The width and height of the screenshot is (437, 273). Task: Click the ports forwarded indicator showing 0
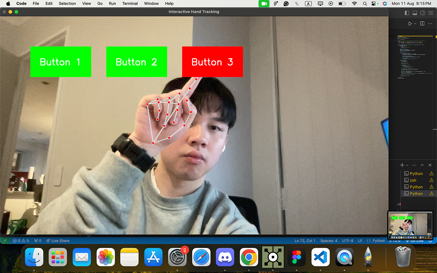coord(37,241)
